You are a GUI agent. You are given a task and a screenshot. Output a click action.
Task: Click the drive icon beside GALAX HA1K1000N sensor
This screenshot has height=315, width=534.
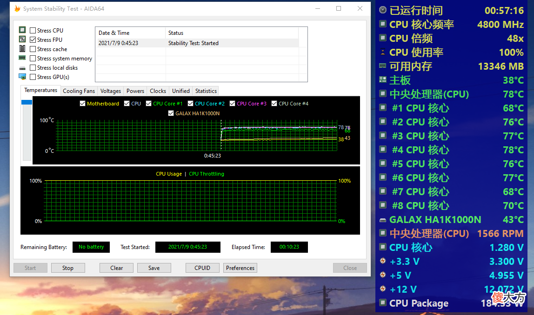pos(383,220)
